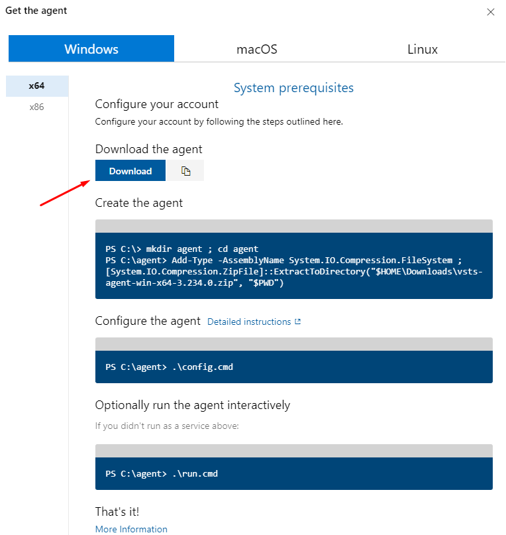Open the Detailed instructions link

pyautogui.click(x=249, y=322)
